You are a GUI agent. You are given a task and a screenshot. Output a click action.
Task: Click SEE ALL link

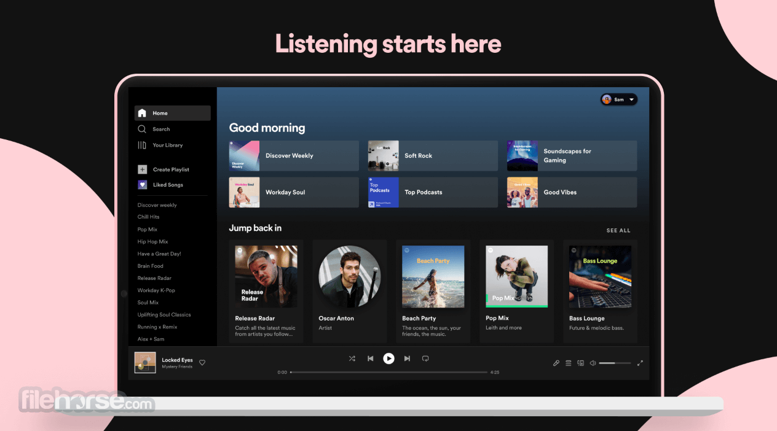tap(618, 231)
